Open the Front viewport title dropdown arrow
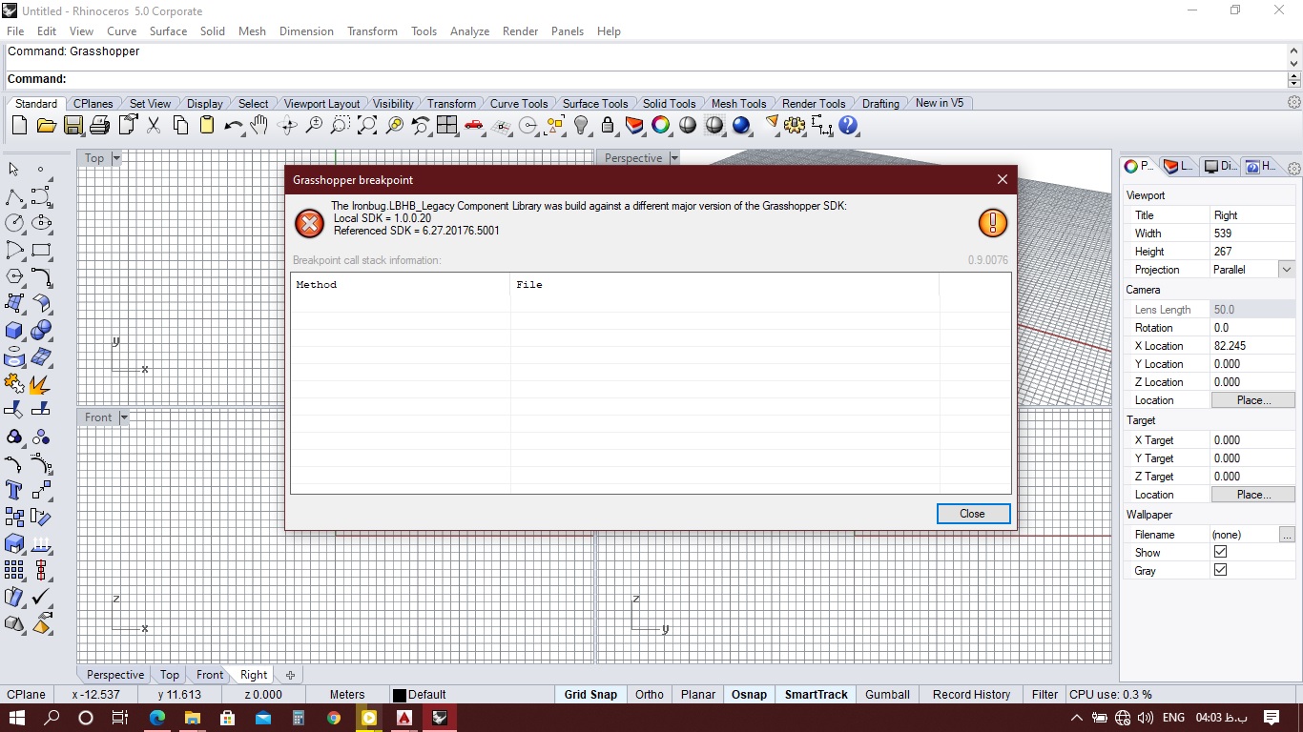The width and height of the screenshot is (1303, 732). 123,417
